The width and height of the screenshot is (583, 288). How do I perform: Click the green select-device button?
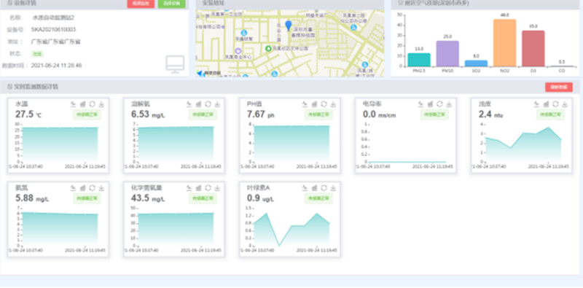(171, 4)
